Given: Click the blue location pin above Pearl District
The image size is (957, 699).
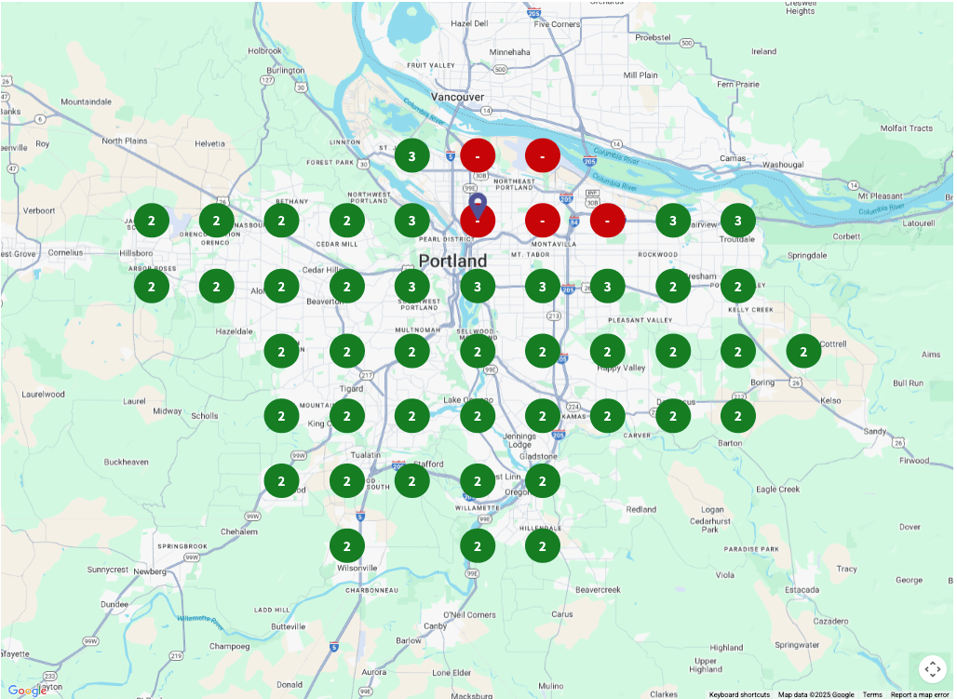Looking at the screenshot, I should point(478,205).
